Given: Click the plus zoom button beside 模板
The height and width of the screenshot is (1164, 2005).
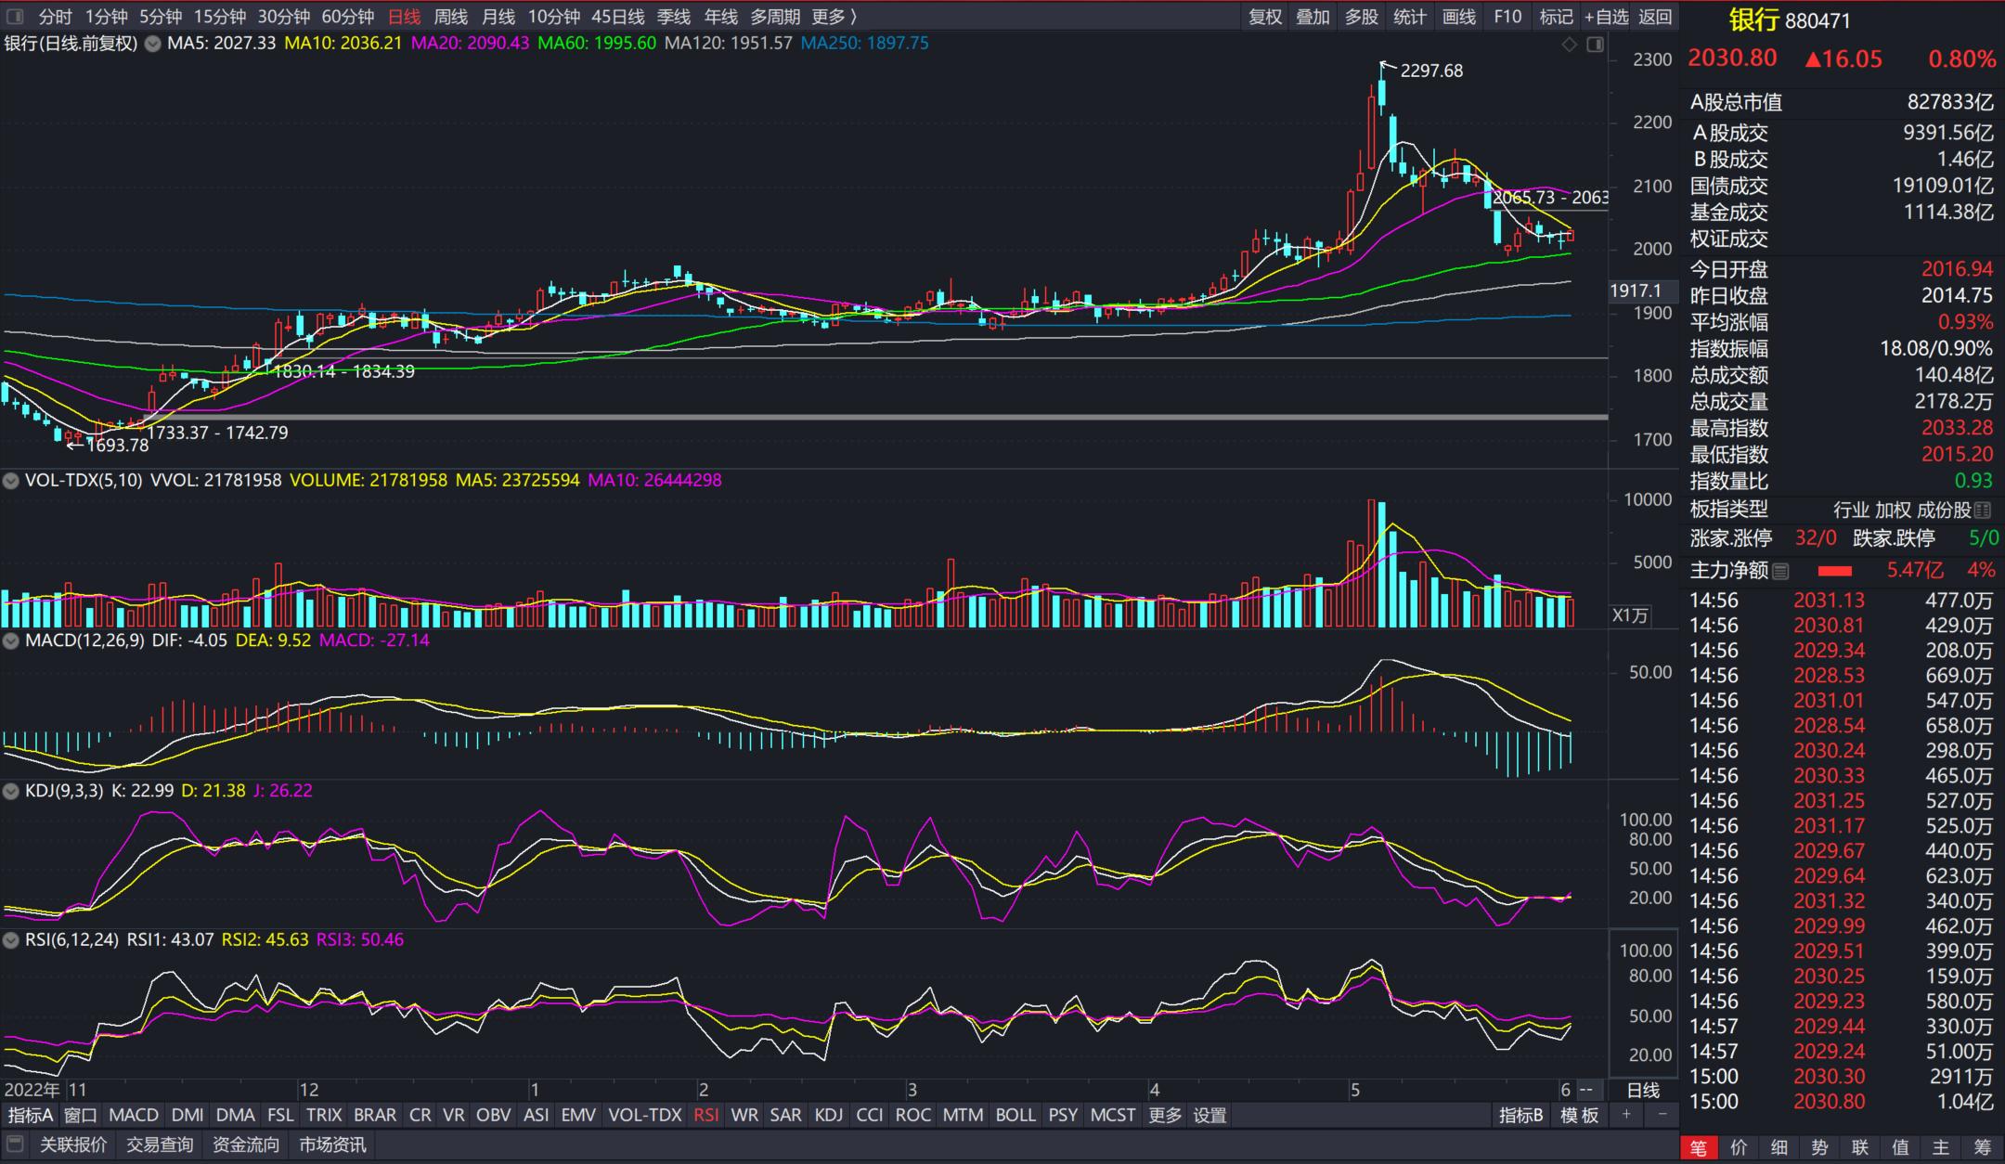Looking at the screenshot, I should point(1626,1115).
